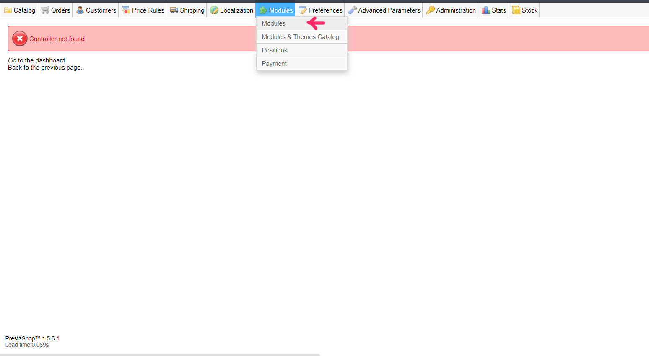Follow the Back to the previous page link
The image size is (649, 356).
coord(44,68)
